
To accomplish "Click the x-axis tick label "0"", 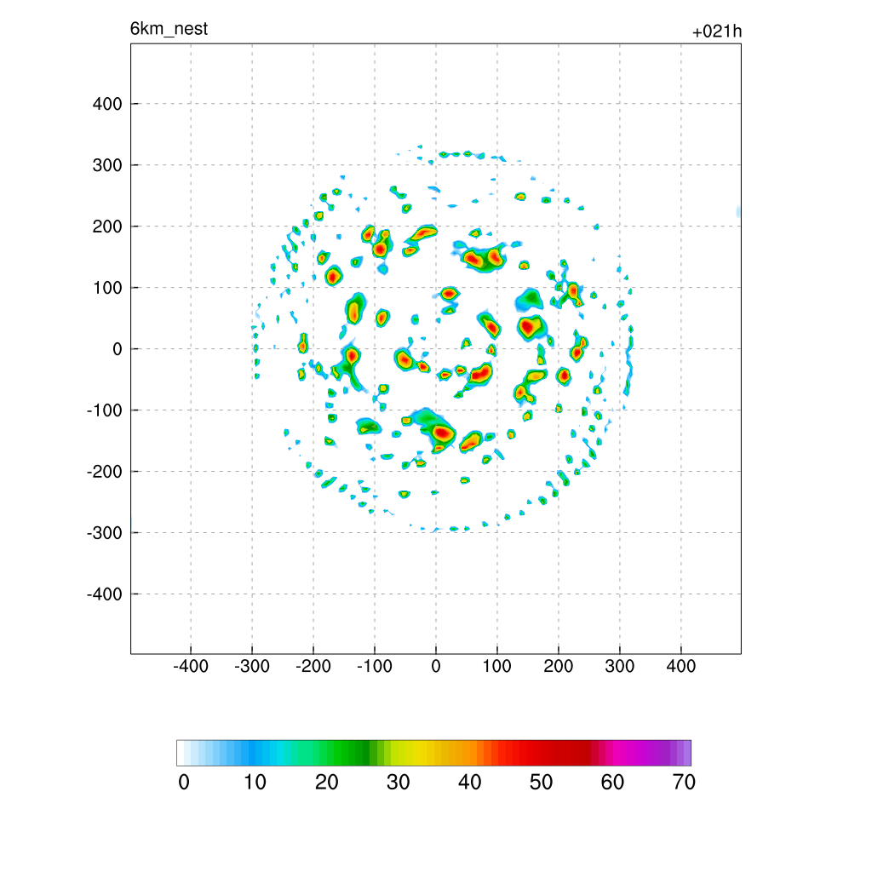I will (x=436, y=666).
